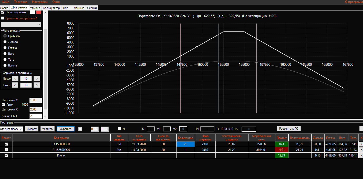Click the D input field
The image size is (363, 179).
151,129
